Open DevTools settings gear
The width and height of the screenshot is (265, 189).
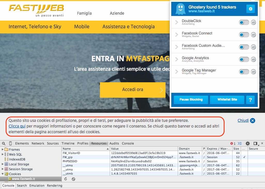click(248, 143)
